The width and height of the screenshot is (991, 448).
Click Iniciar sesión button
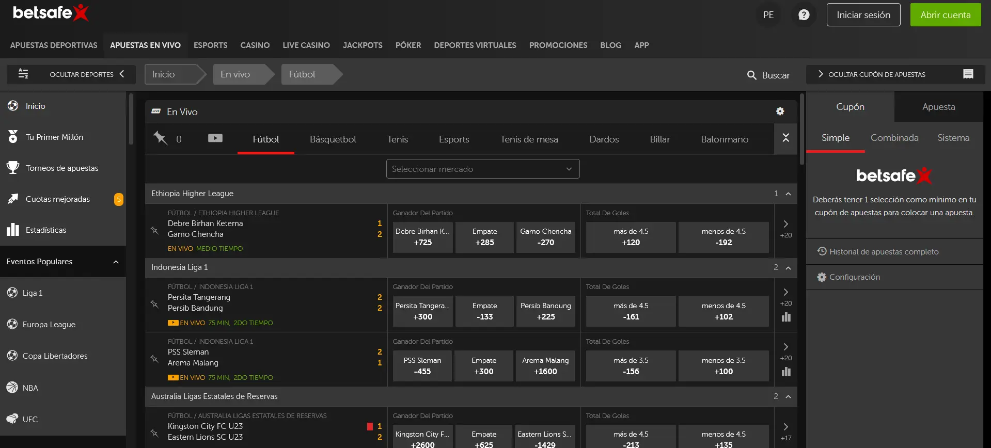coord(863,15)
